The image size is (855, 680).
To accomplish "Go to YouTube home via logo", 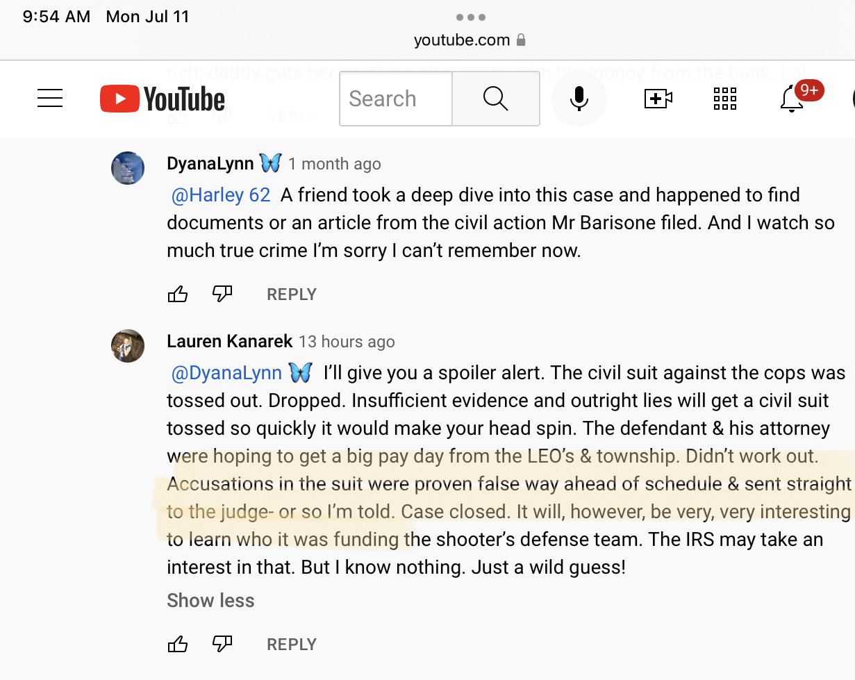I will click(x=163, y=99).
